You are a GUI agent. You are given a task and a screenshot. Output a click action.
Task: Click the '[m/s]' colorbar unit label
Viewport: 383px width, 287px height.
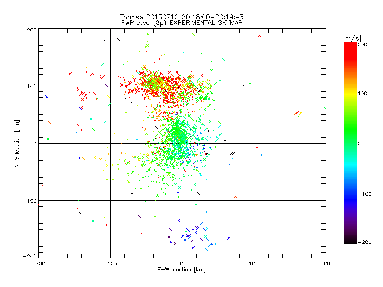(352, 38)
